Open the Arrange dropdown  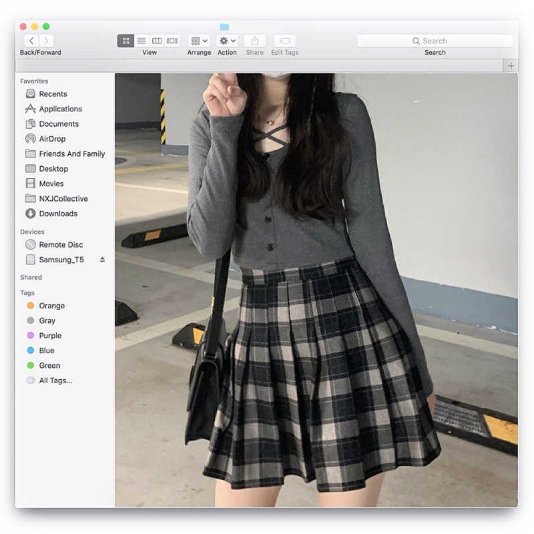point(199,41)
